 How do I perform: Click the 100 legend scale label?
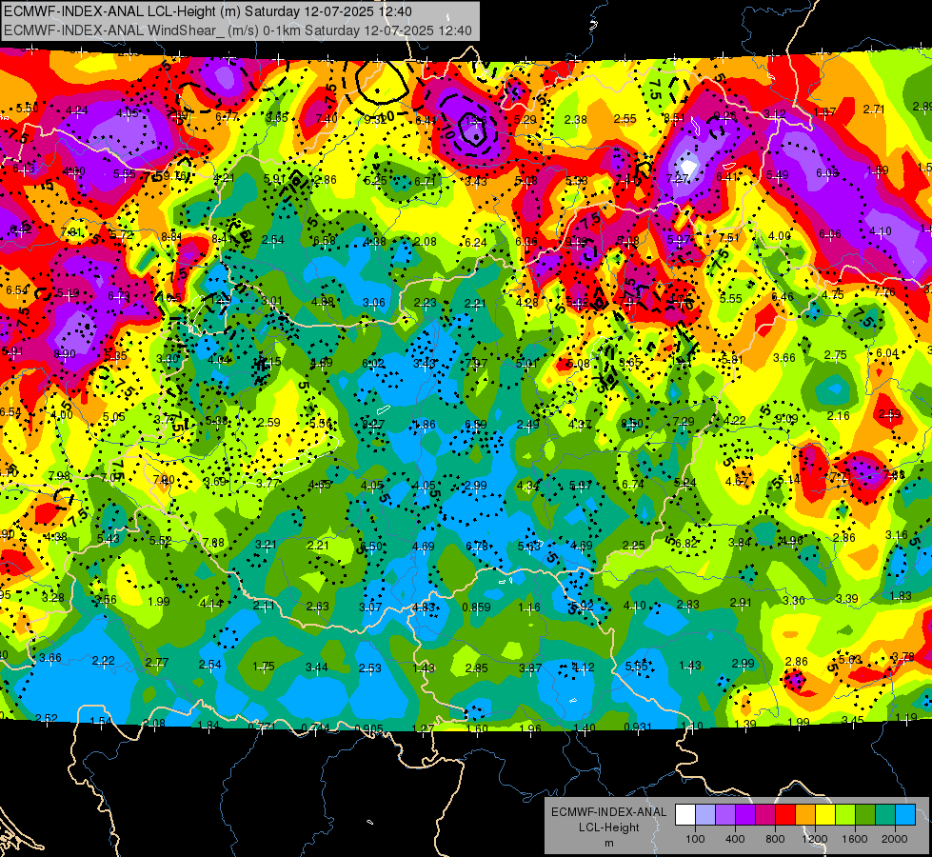tap(695, 839)
